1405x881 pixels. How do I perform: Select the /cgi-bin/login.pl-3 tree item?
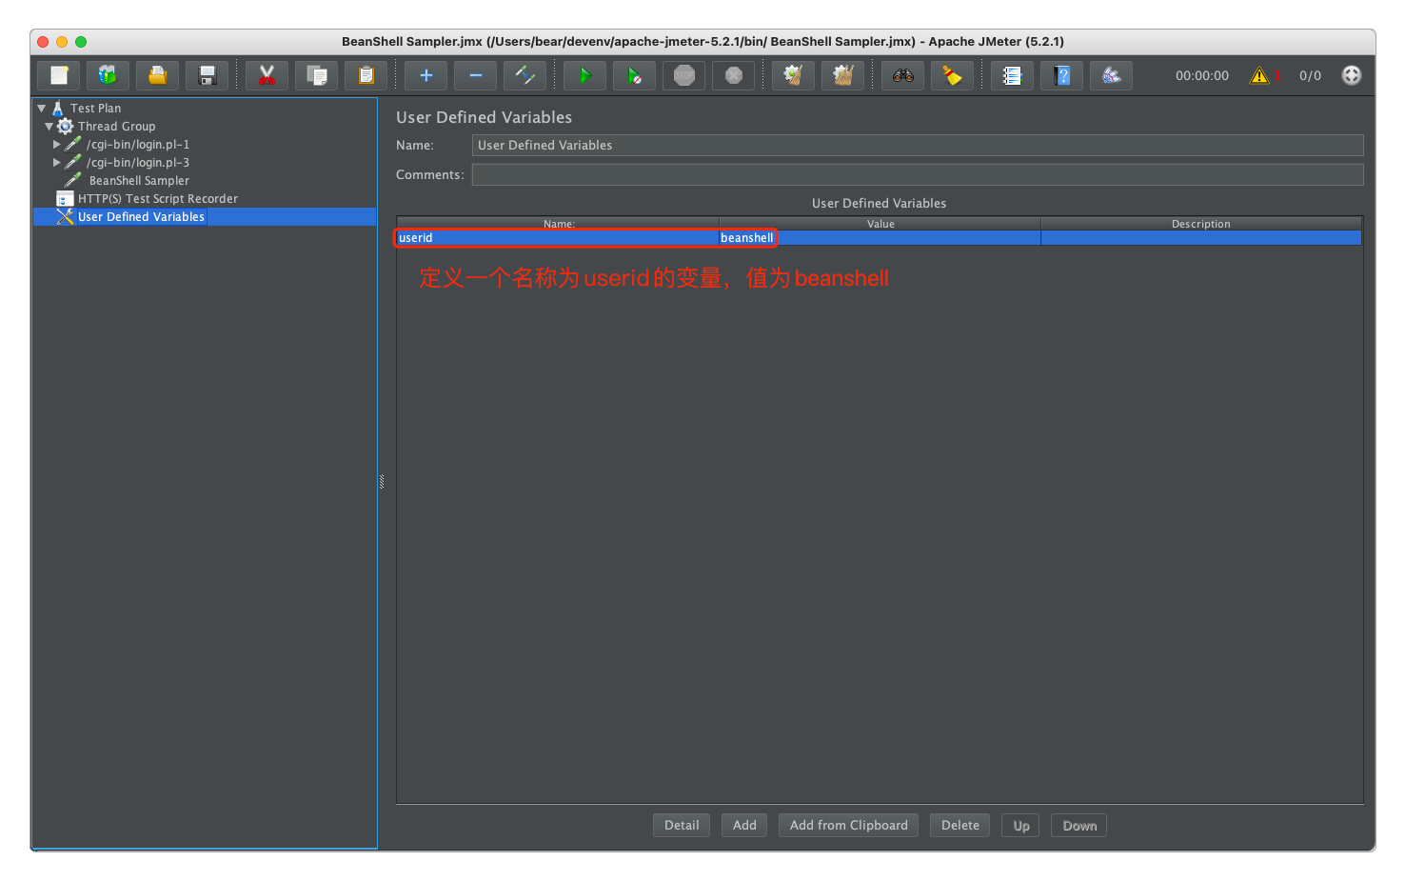(x=138, y=163)
